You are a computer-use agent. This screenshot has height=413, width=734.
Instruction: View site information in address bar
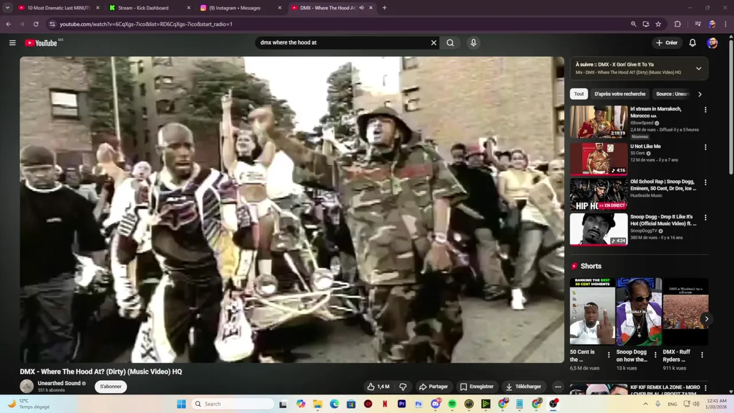(52, 24)
